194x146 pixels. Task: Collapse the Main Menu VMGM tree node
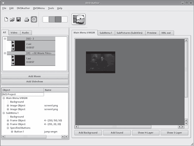coord(4,98)
